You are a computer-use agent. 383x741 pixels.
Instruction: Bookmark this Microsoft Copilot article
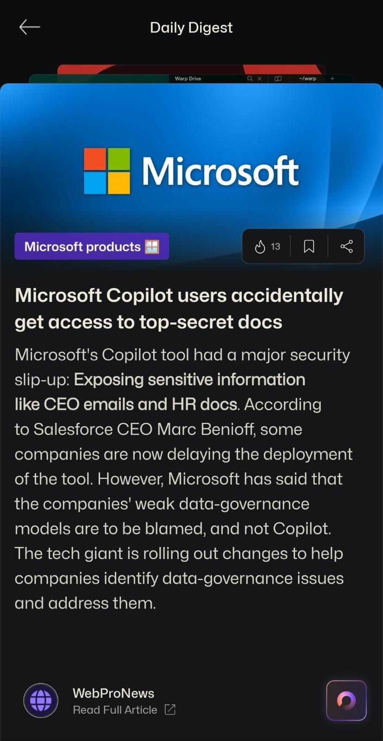point(309,246)
